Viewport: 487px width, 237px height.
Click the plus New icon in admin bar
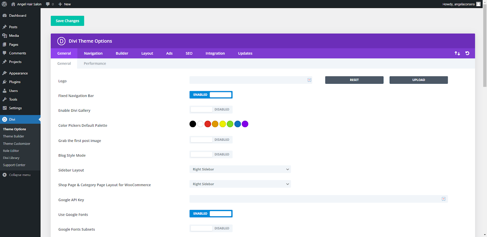coord(60,4)
